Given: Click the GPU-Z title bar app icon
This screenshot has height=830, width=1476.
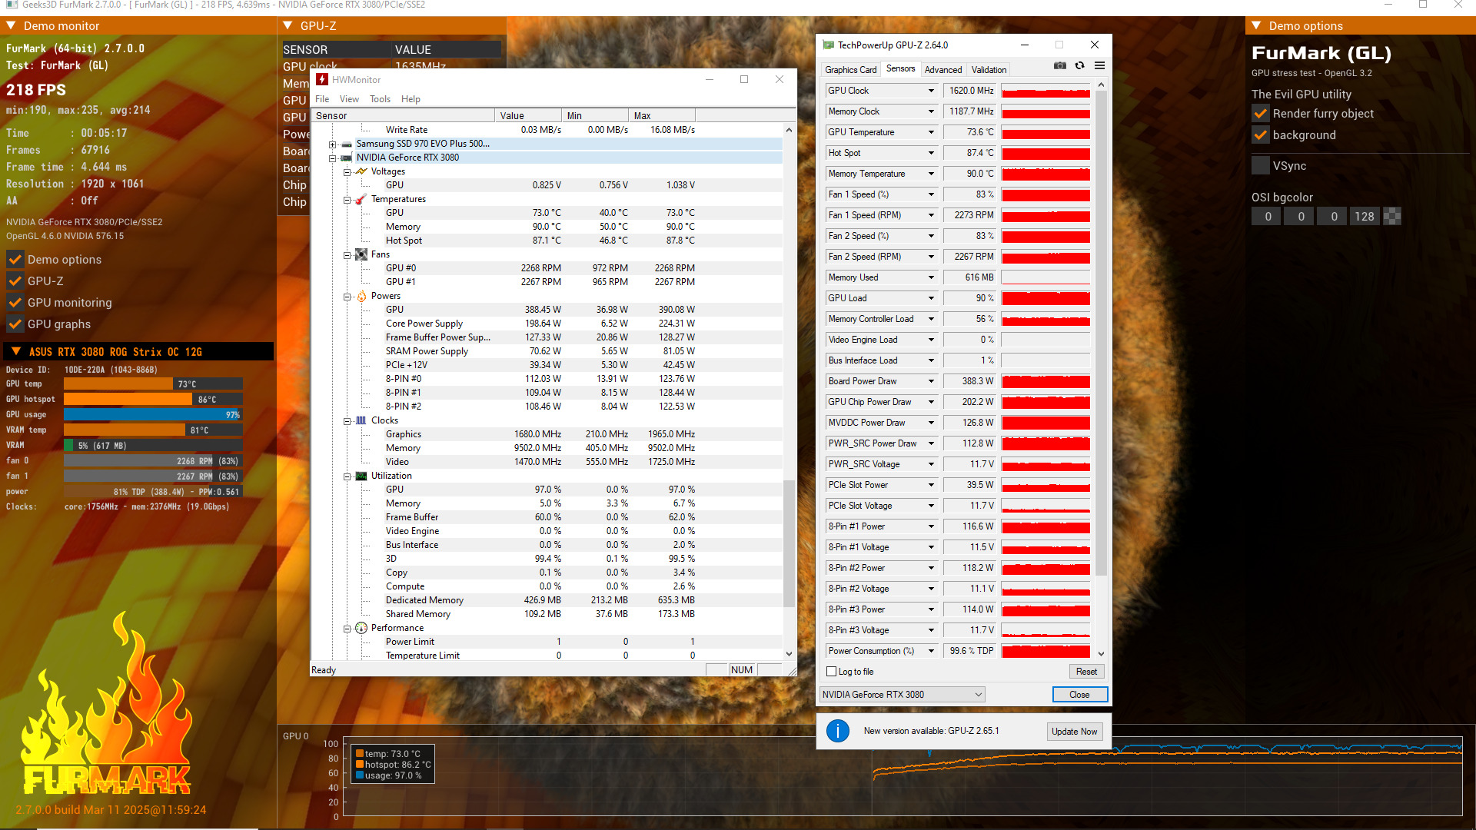Looking at the screenshot, I should tap(828, 45).
